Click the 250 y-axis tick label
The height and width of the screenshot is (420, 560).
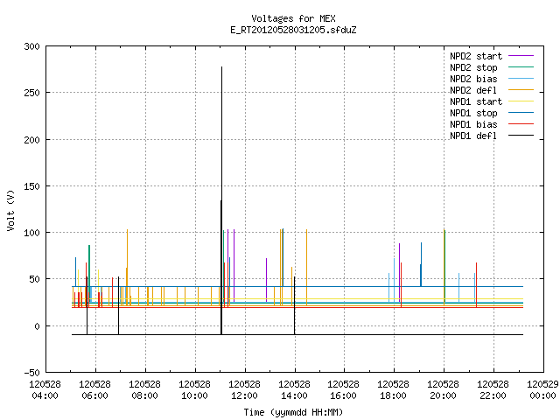pyautogui.click(x=31, y=93)
